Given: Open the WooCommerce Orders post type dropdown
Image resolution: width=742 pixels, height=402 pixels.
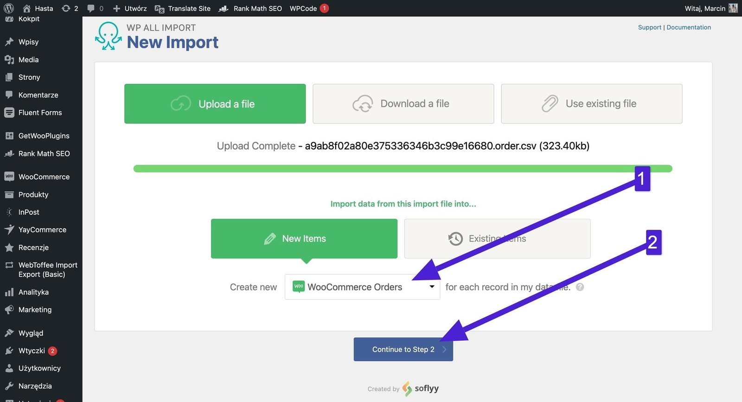Looking at the screenshot, I should (362, 287).
